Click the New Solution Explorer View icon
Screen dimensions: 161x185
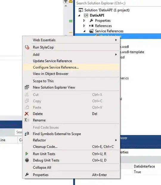27,87
